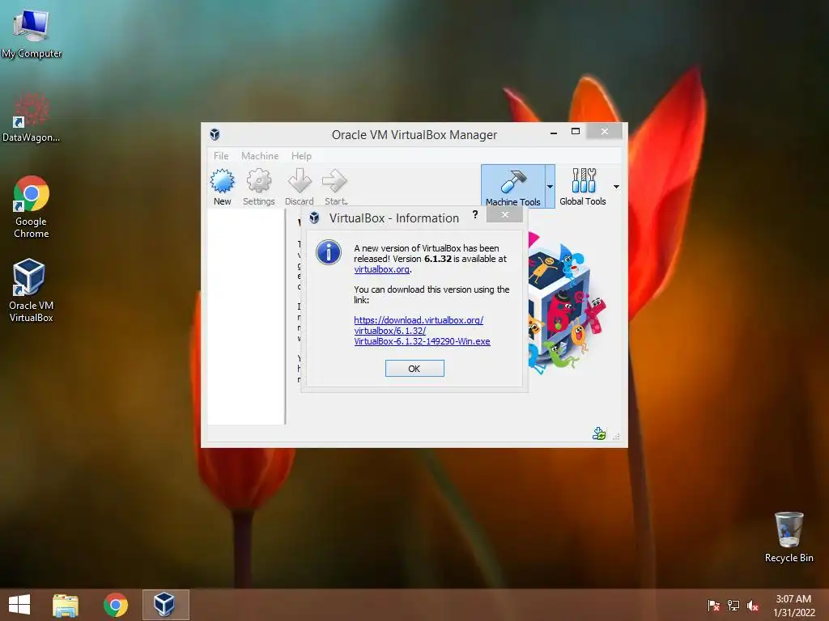The height and width of the screenshot is (621, 829).
Task: Click the VirtualBox taskbar button
Action: pos(165,605)
